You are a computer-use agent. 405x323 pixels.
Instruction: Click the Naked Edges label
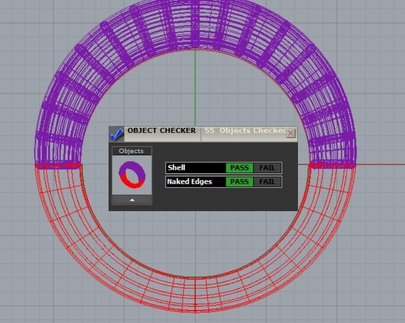point(189,182)
